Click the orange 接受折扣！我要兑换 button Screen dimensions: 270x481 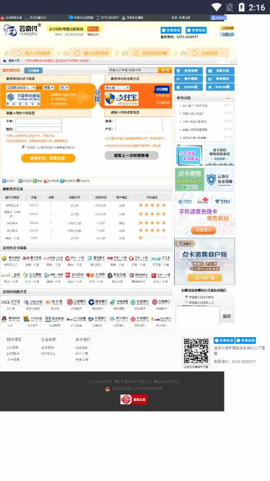click(x=48, y=158)
